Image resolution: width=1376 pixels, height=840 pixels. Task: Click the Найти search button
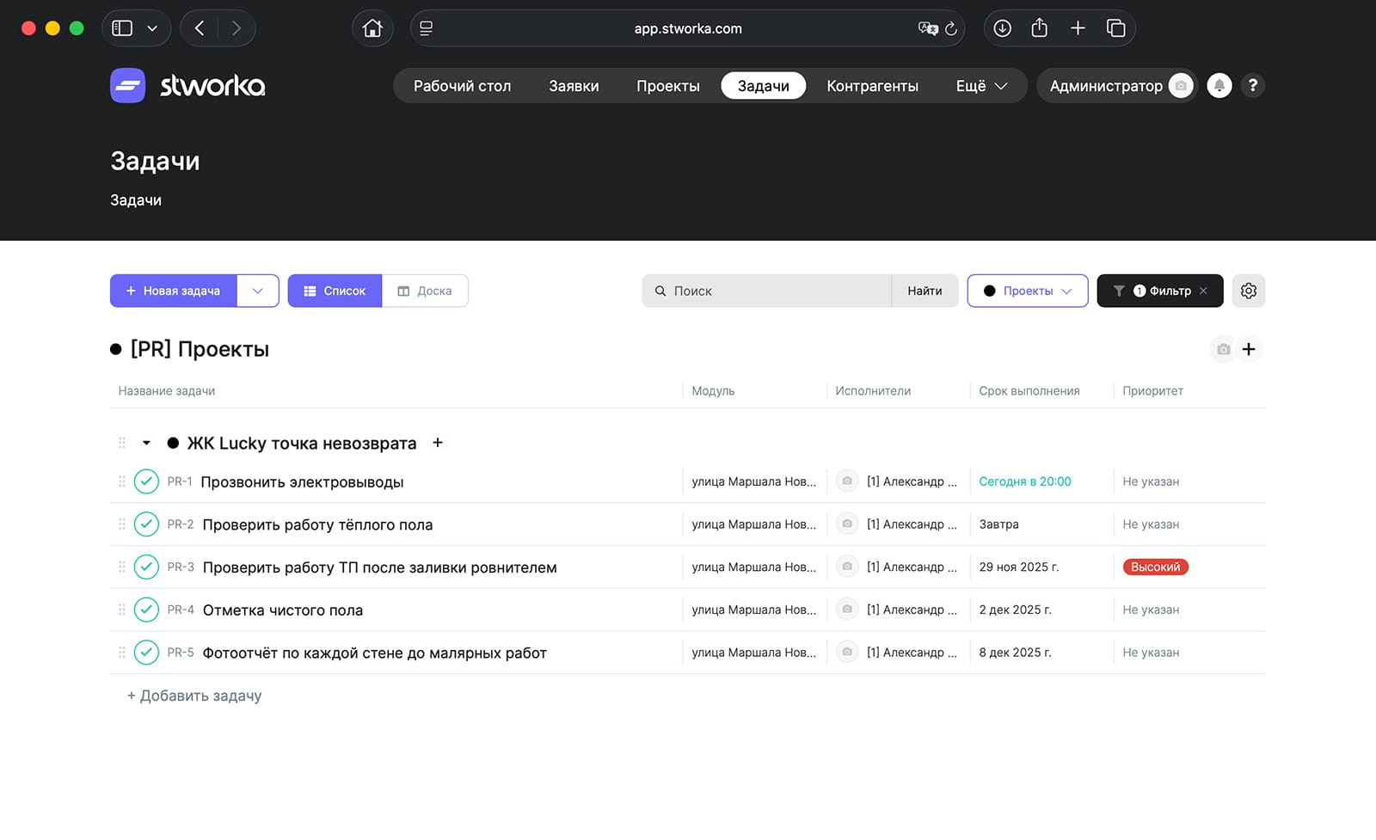click(x=924, y=291)
